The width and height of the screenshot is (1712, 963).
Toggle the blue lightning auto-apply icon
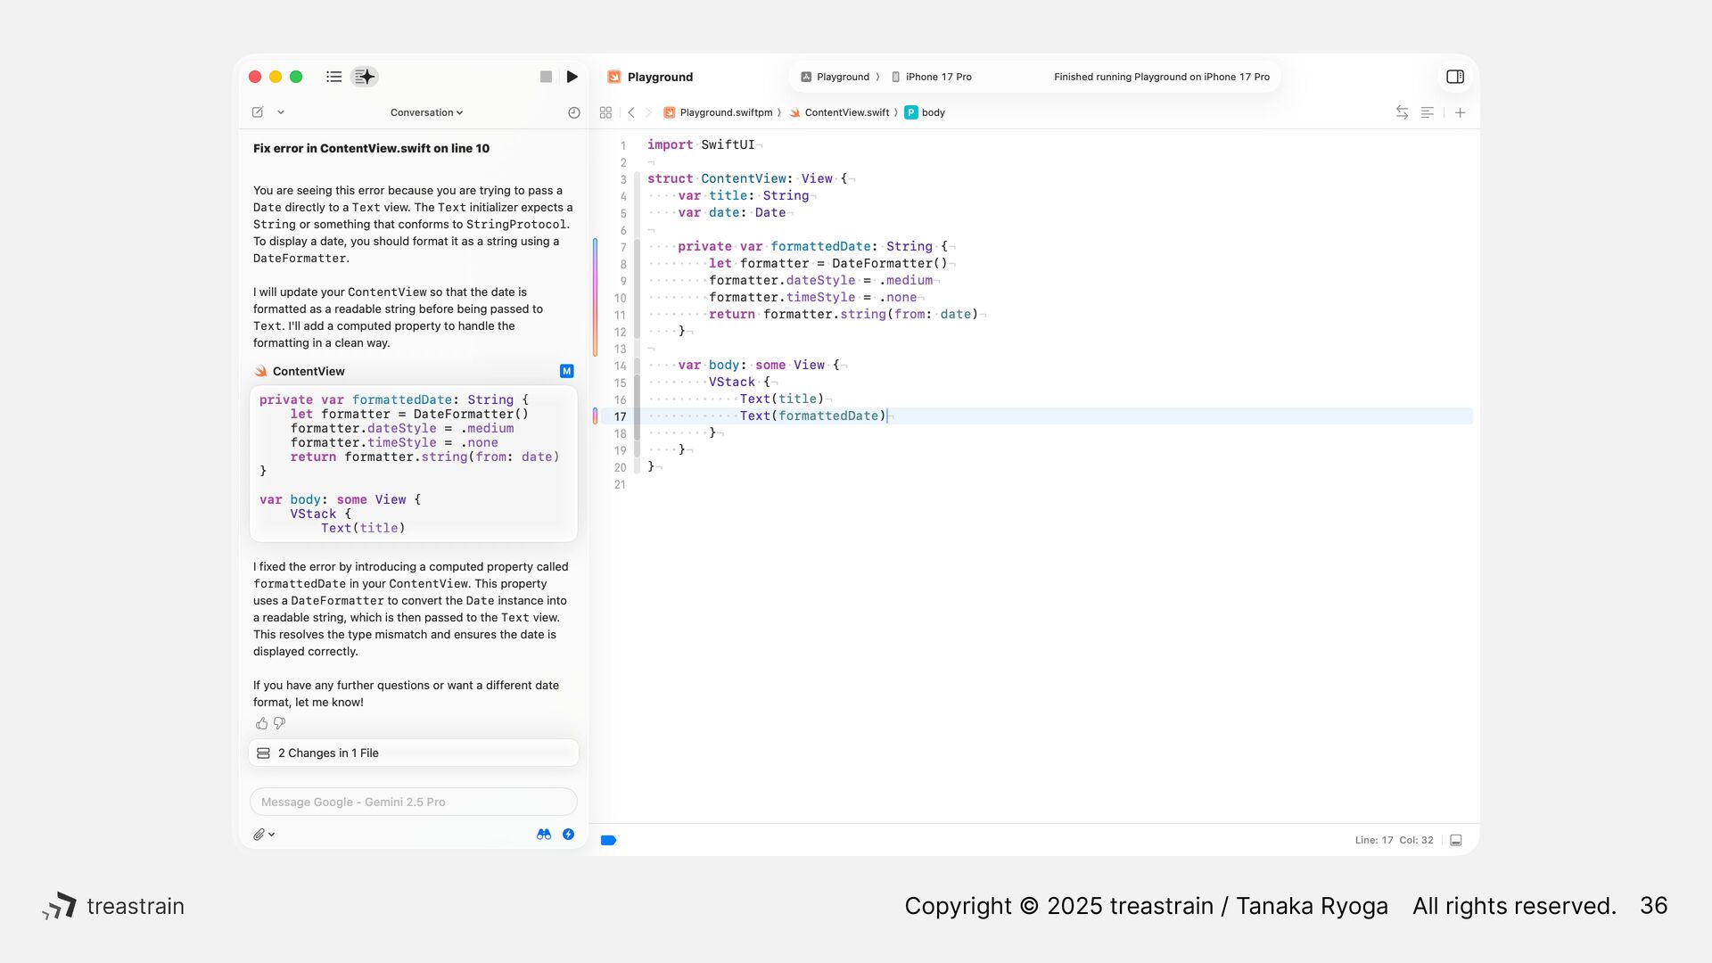point(568,835)
